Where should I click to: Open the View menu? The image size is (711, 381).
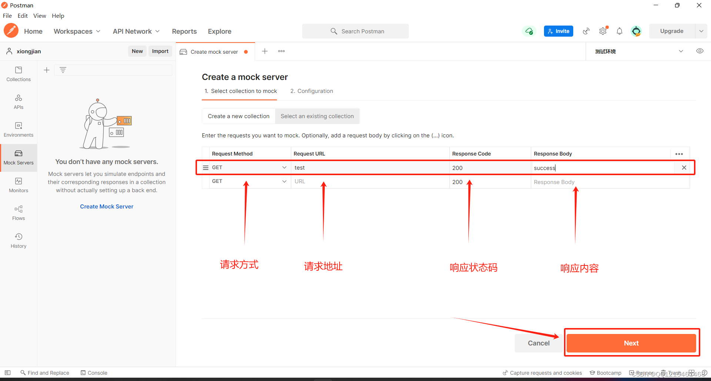[x=40, y=16]
